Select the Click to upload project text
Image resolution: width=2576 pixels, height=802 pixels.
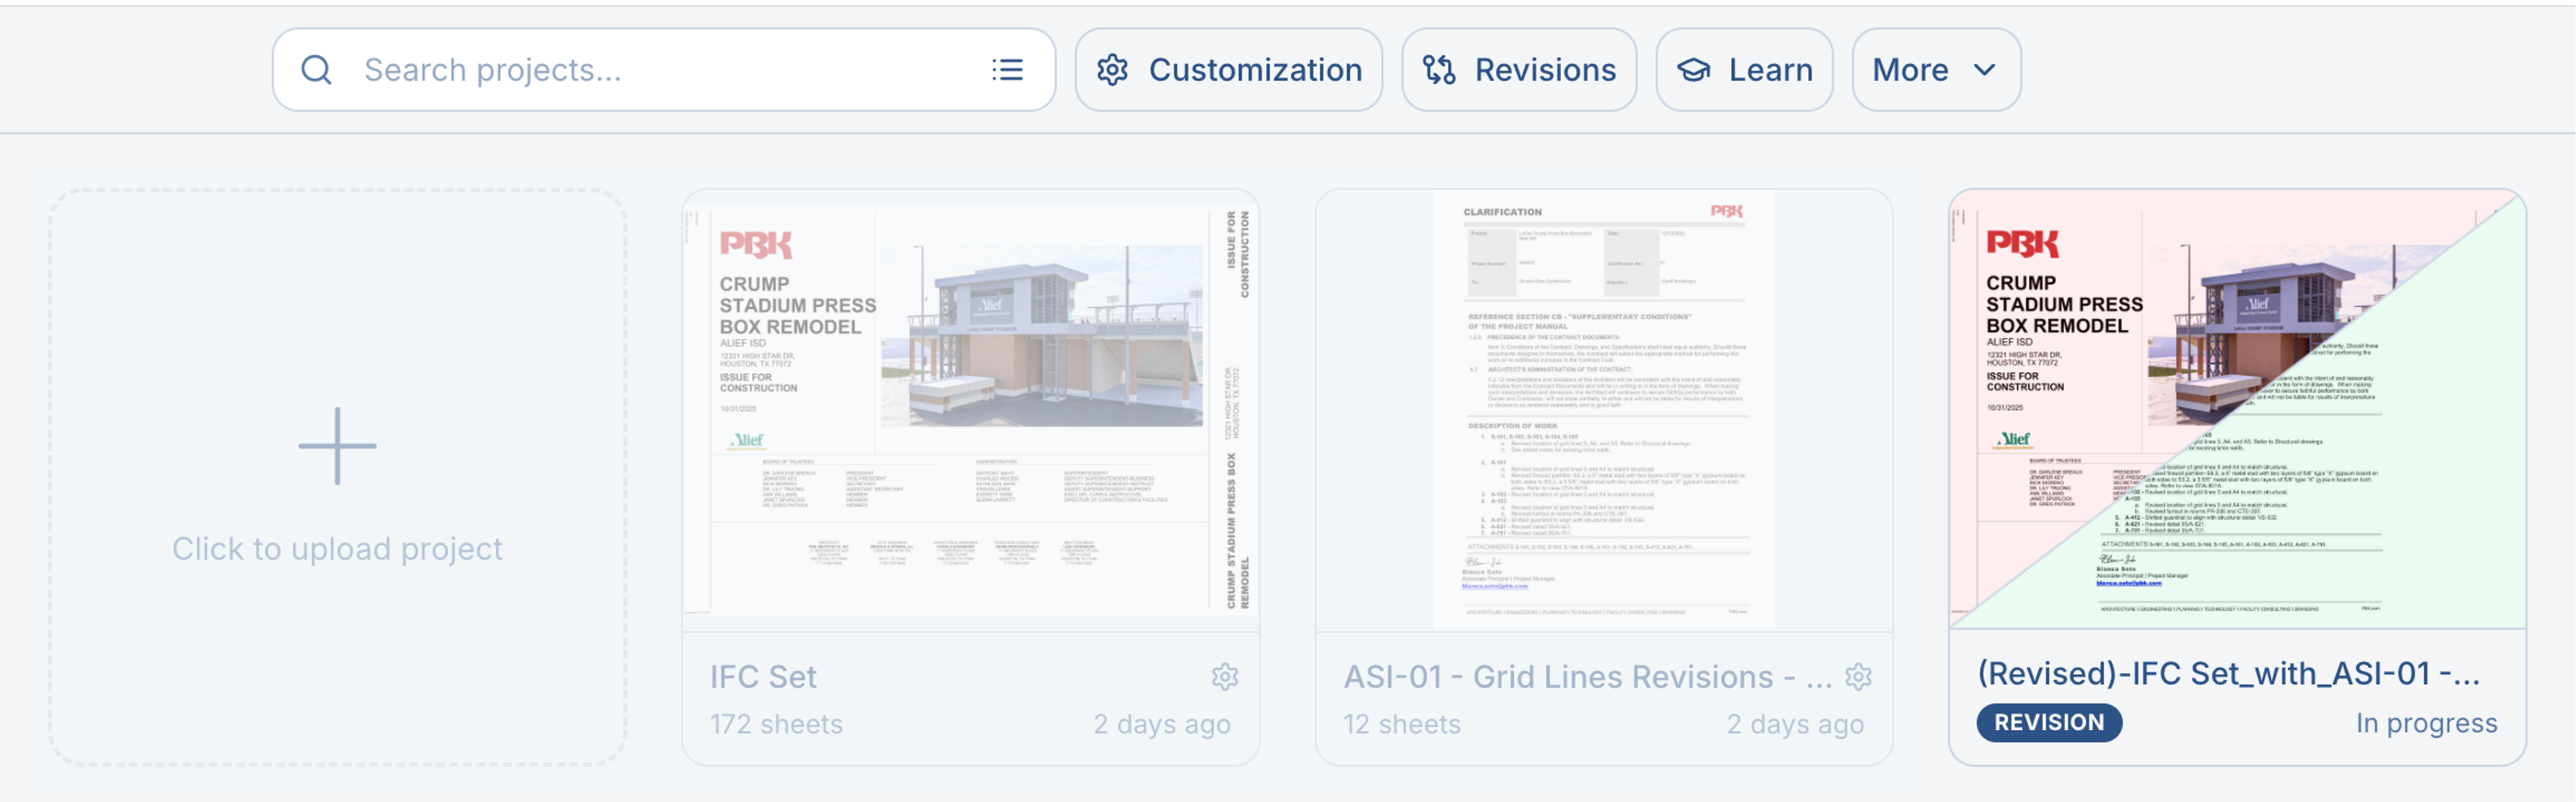click(337, 548)
